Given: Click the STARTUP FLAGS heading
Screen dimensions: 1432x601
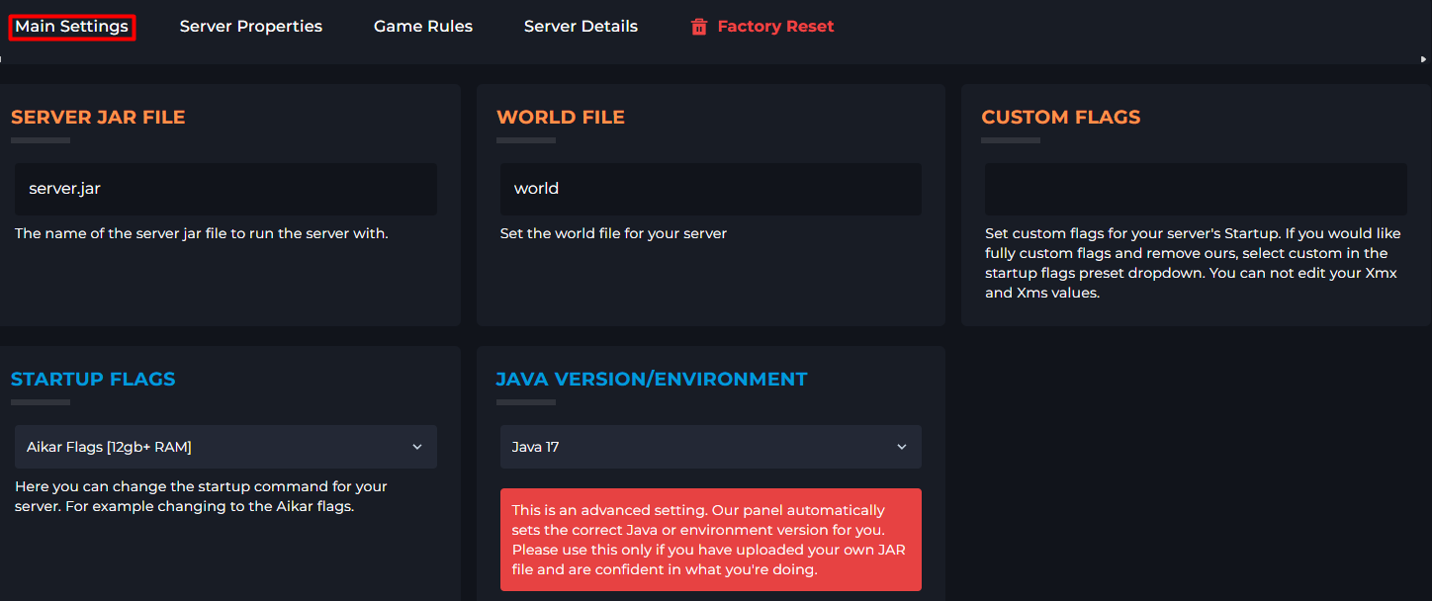Looking at the screenshot, I should point(93,379).
